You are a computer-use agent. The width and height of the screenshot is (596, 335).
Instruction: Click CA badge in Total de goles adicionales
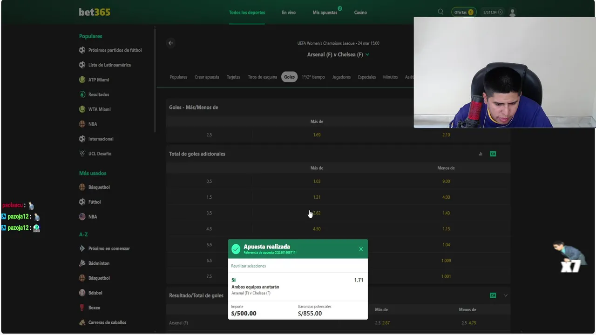point(493,154)
